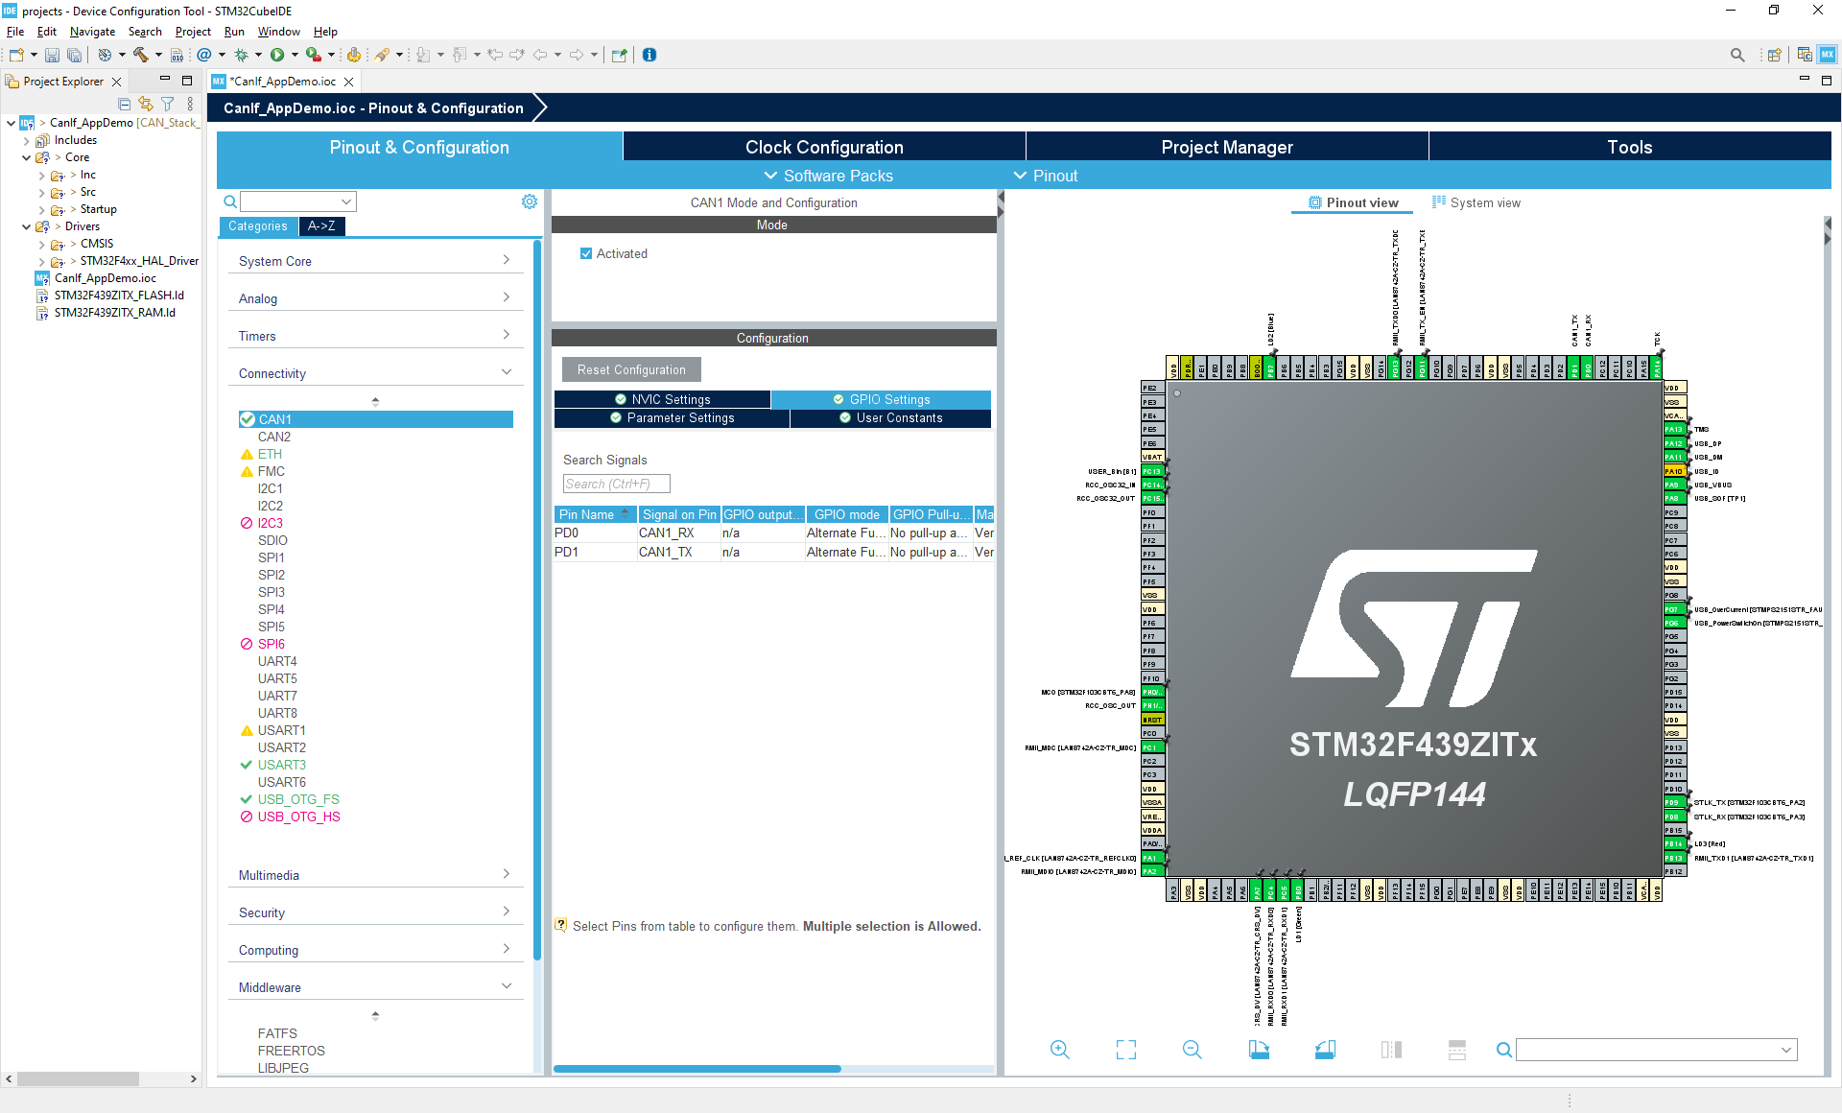
Task: Open the User Constants tab
Action: (x=890, y=418)
